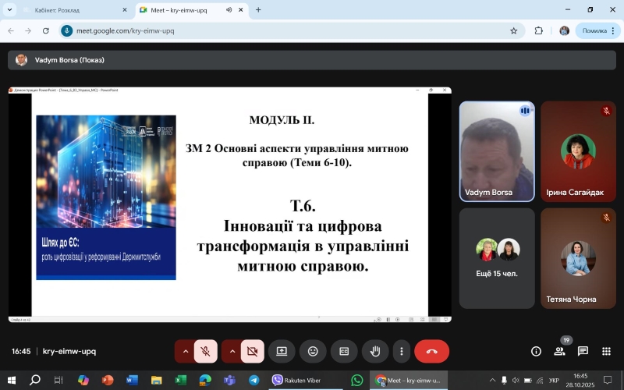The image size is (624, 390).
Task: Click the Ещё 15 чел. participants tile
Action: tap(497, 258)
